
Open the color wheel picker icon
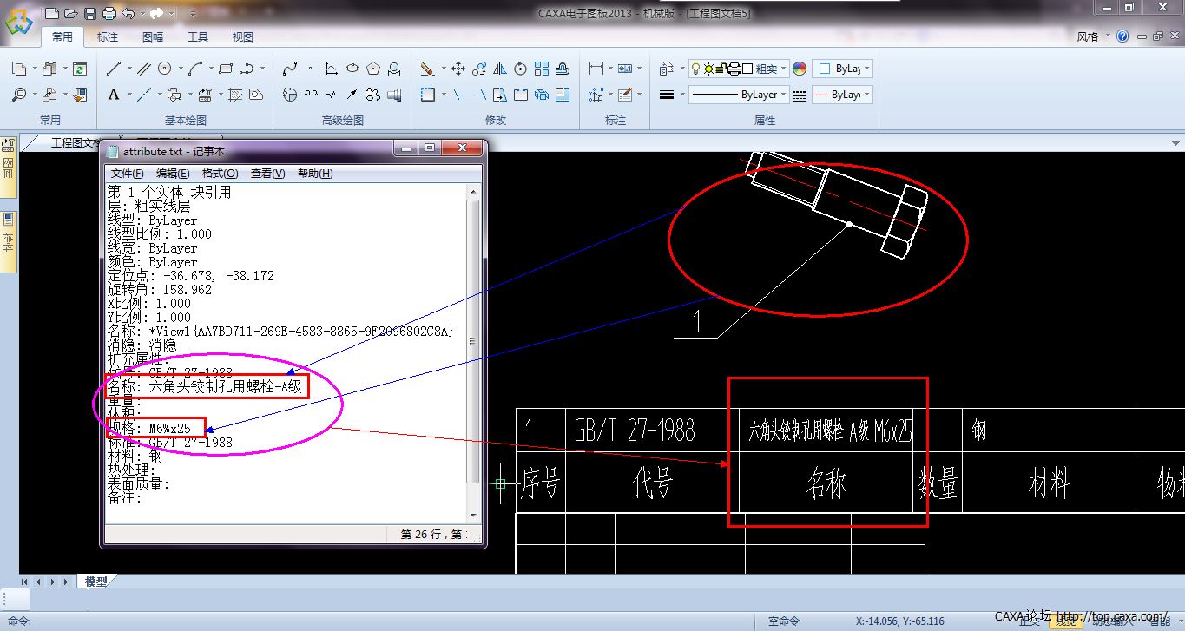pos(800,69)
